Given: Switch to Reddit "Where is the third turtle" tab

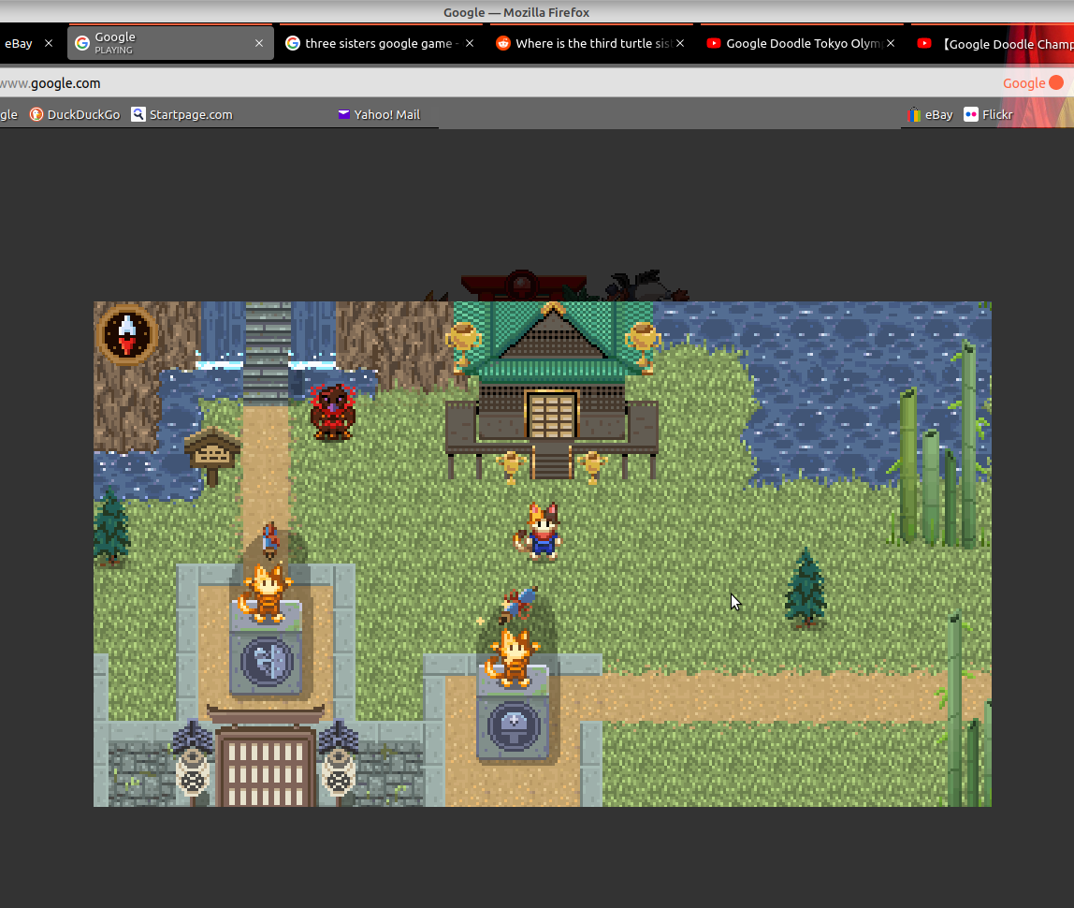Looking at the screenshot, I should pyautogui.click(x=589, y=43).
